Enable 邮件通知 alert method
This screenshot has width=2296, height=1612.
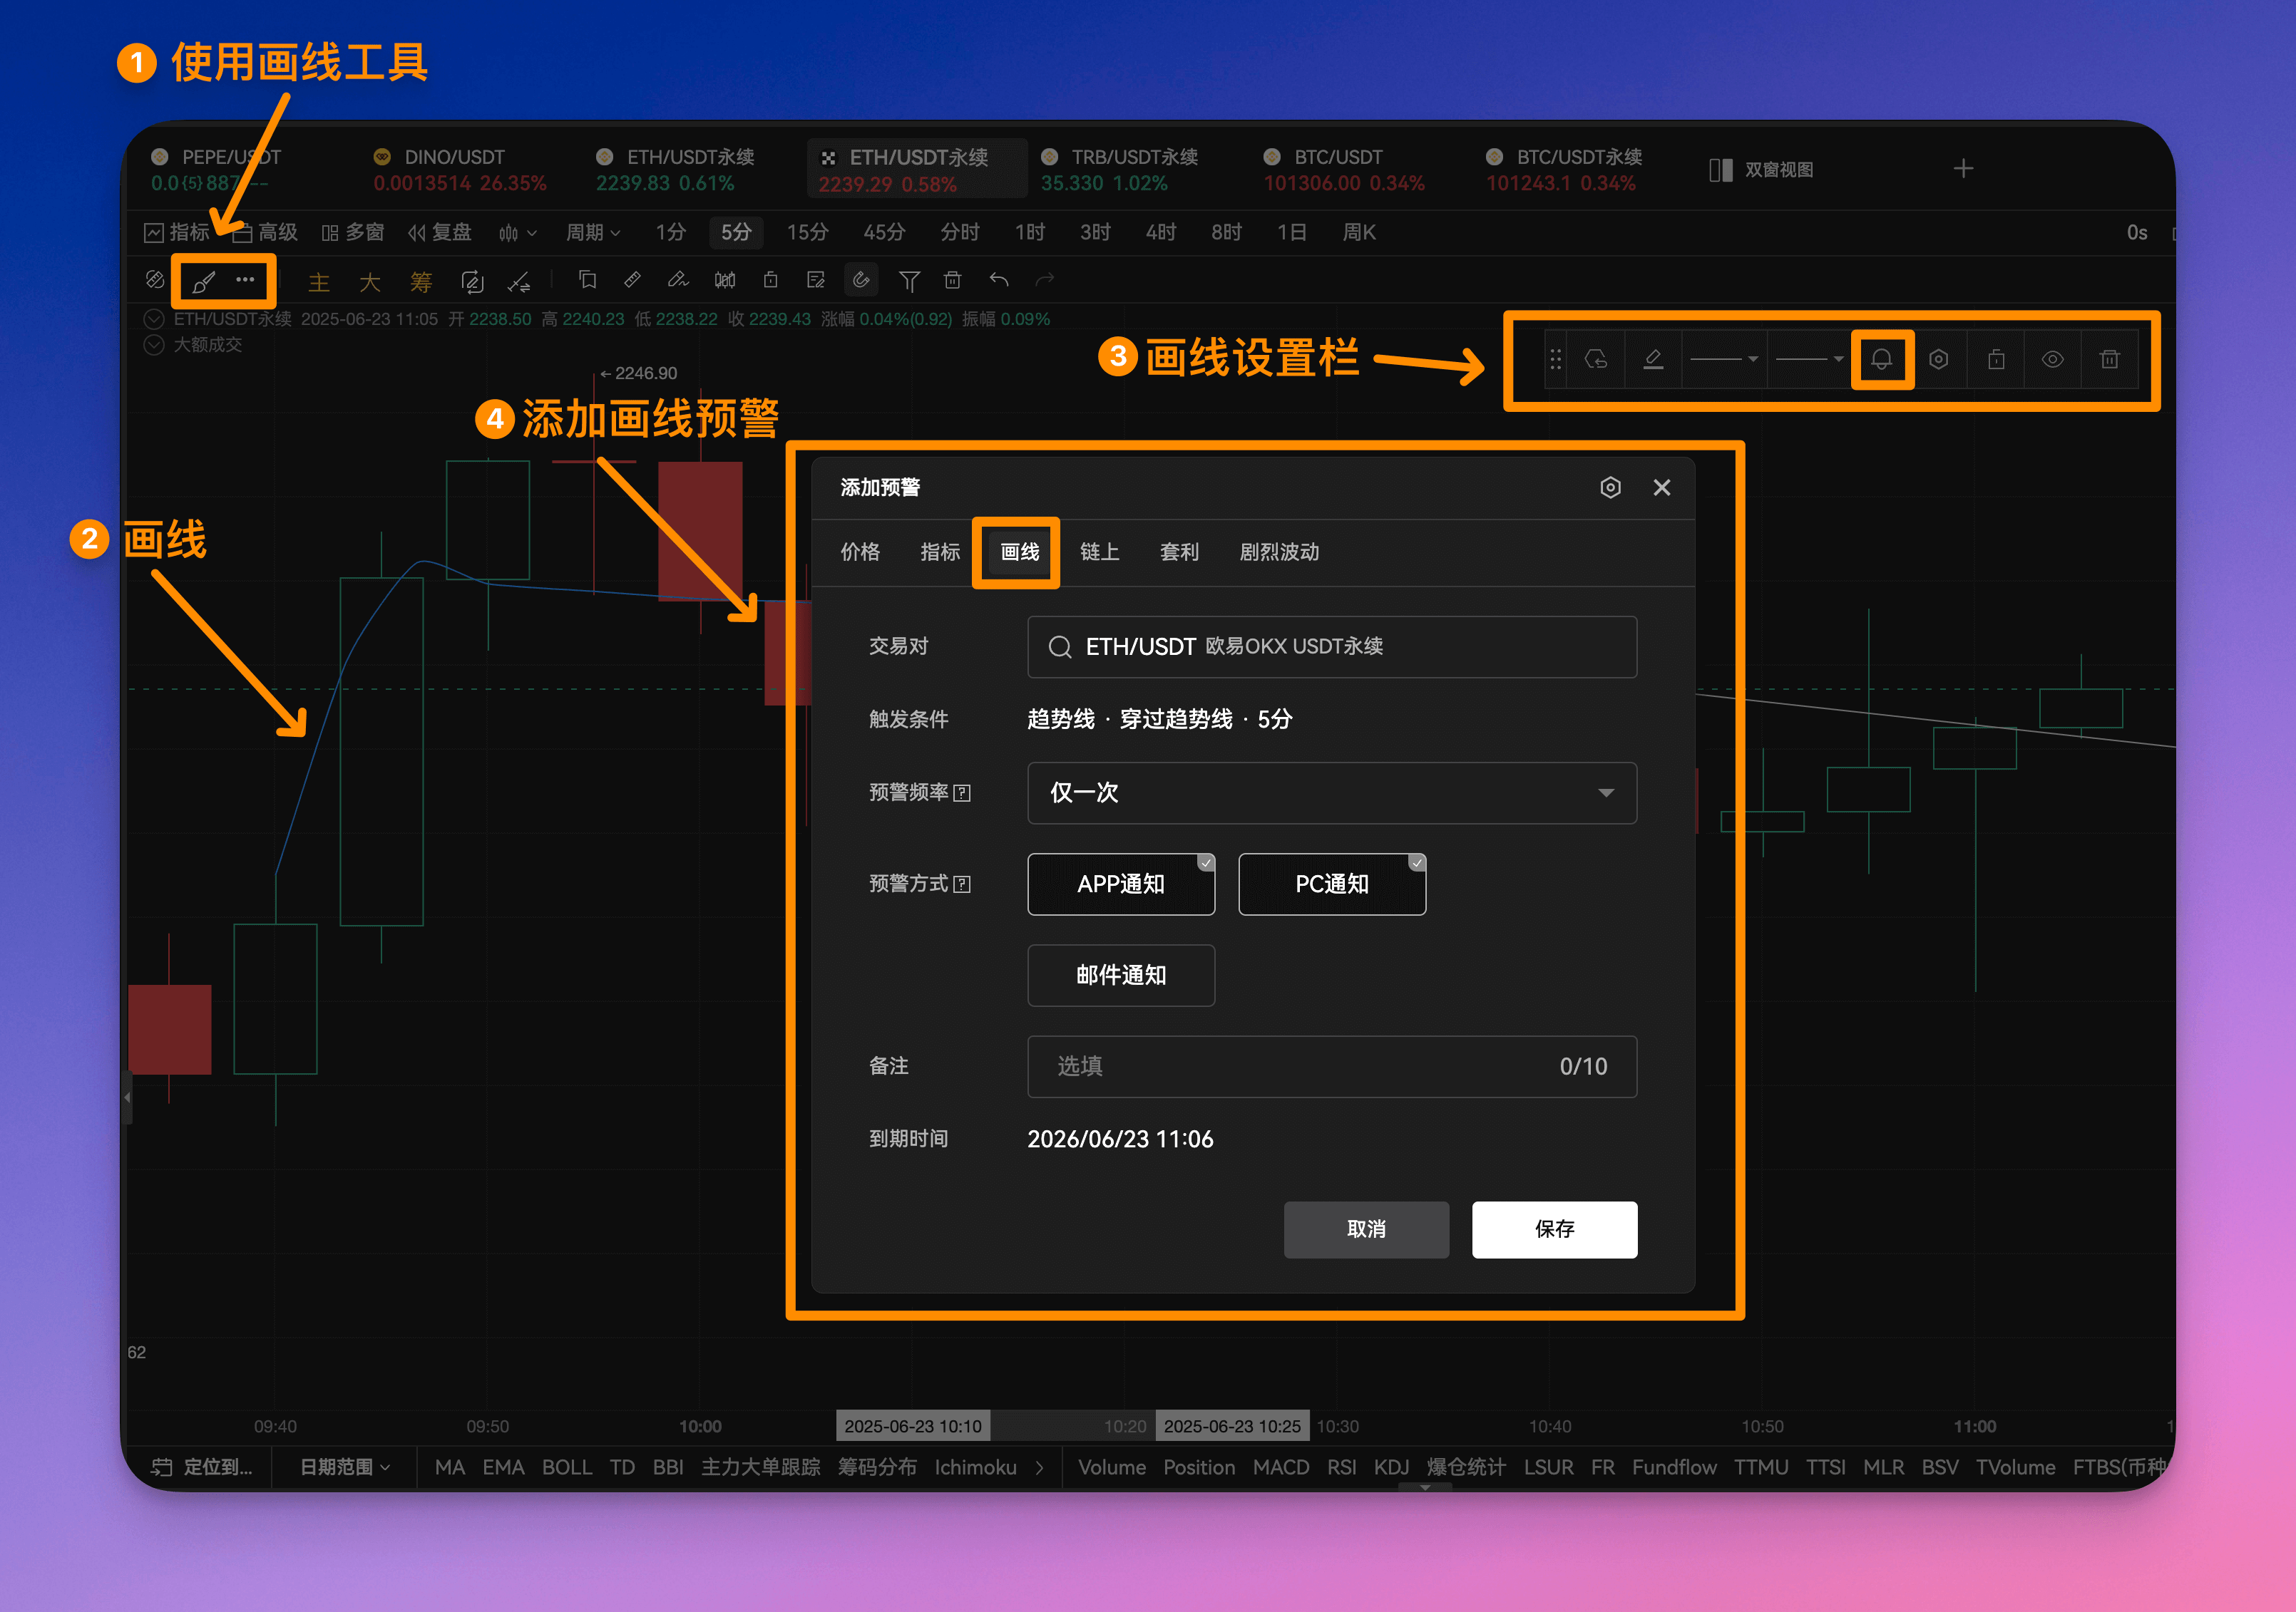click(x=1121, y=976)
